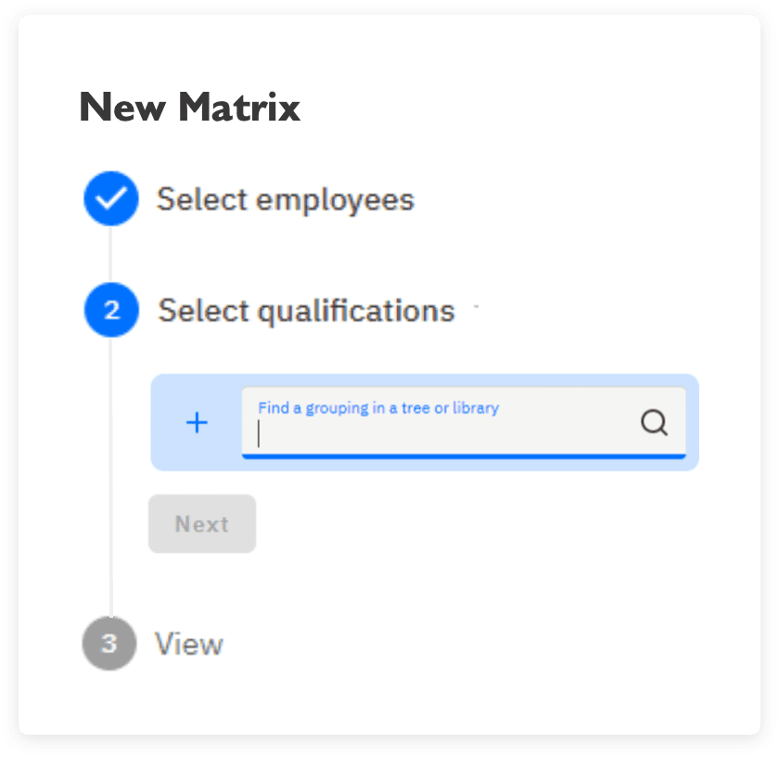Click the greyed-out Next button
The width and height of the screenshot is (779, 757).
point(202,524)
